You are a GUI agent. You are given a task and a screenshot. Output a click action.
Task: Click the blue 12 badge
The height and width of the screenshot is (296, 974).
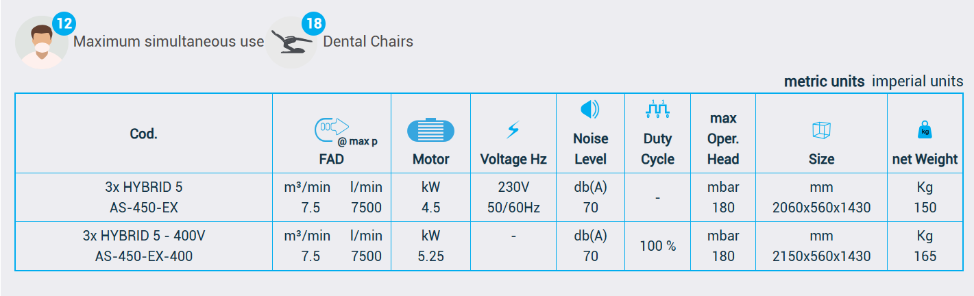click(63, 25)
